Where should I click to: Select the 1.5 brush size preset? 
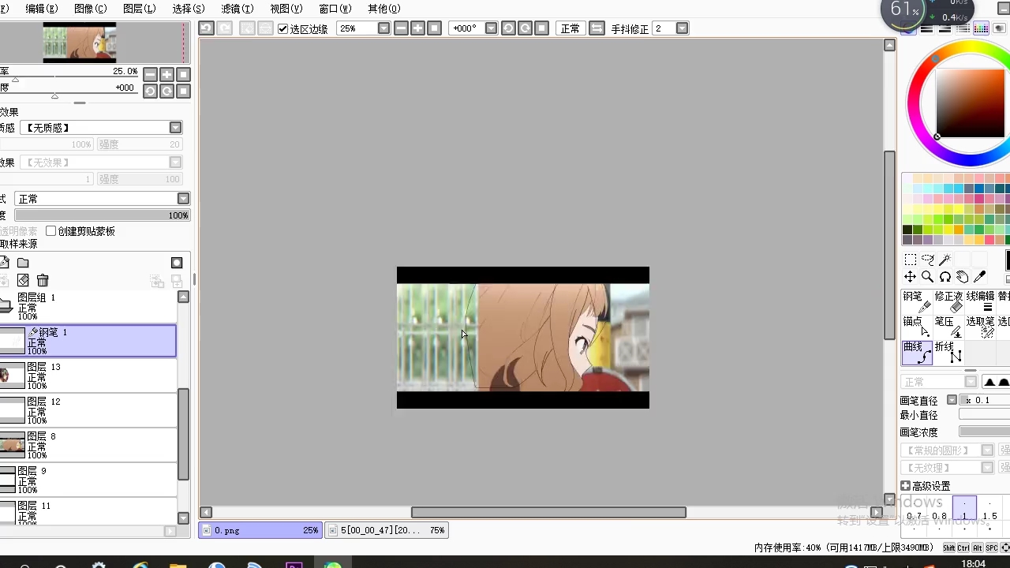[x=989, y=509]
